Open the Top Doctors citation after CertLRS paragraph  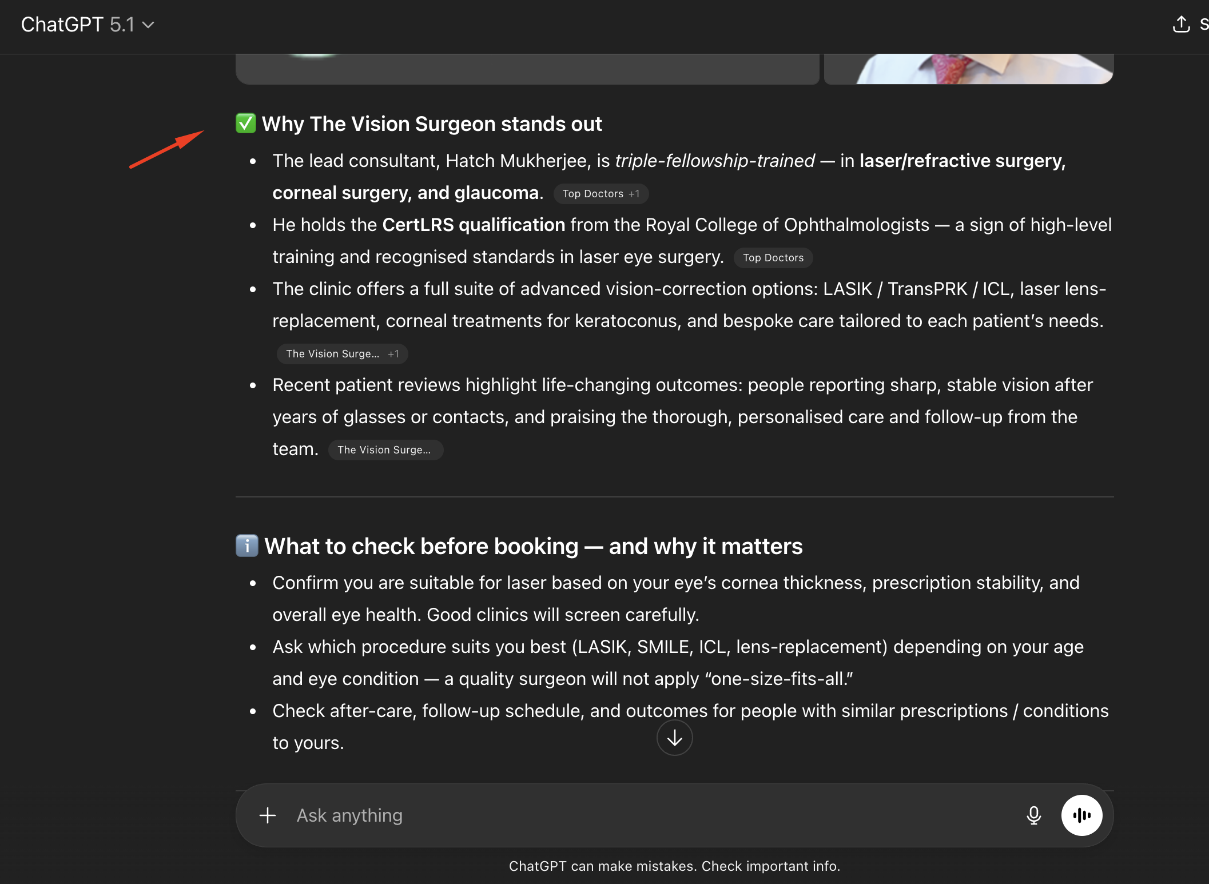point(773,258)
